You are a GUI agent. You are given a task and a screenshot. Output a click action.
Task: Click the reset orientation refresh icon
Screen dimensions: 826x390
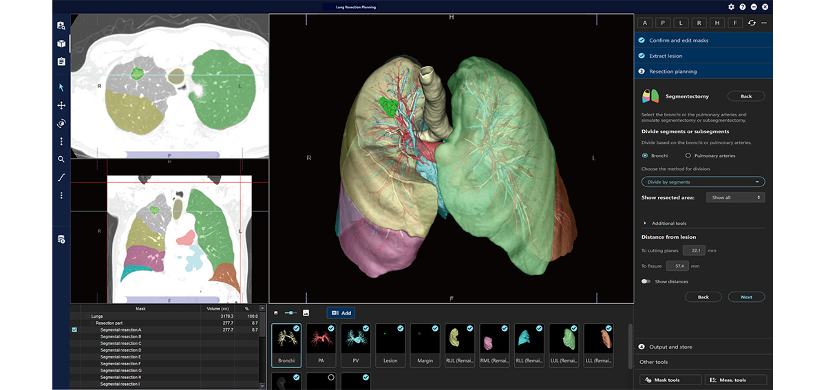pos(752,23)
